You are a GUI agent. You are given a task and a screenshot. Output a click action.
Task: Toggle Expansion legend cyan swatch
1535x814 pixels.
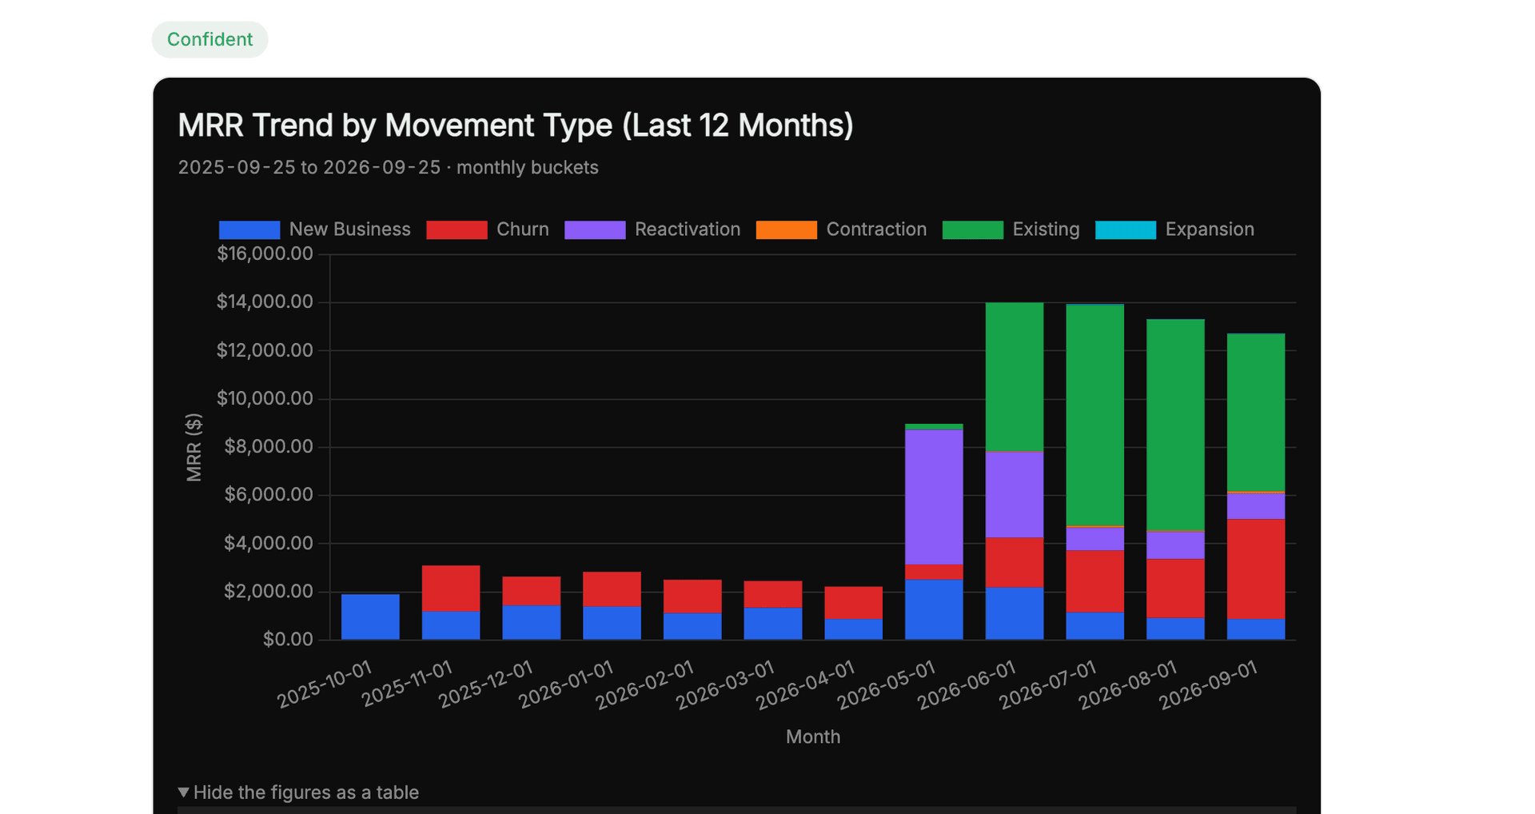coord(1126,229)
